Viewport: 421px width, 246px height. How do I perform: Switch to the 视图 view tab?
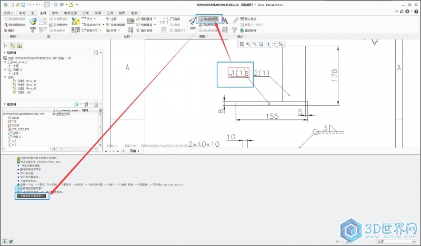(122, 13)
